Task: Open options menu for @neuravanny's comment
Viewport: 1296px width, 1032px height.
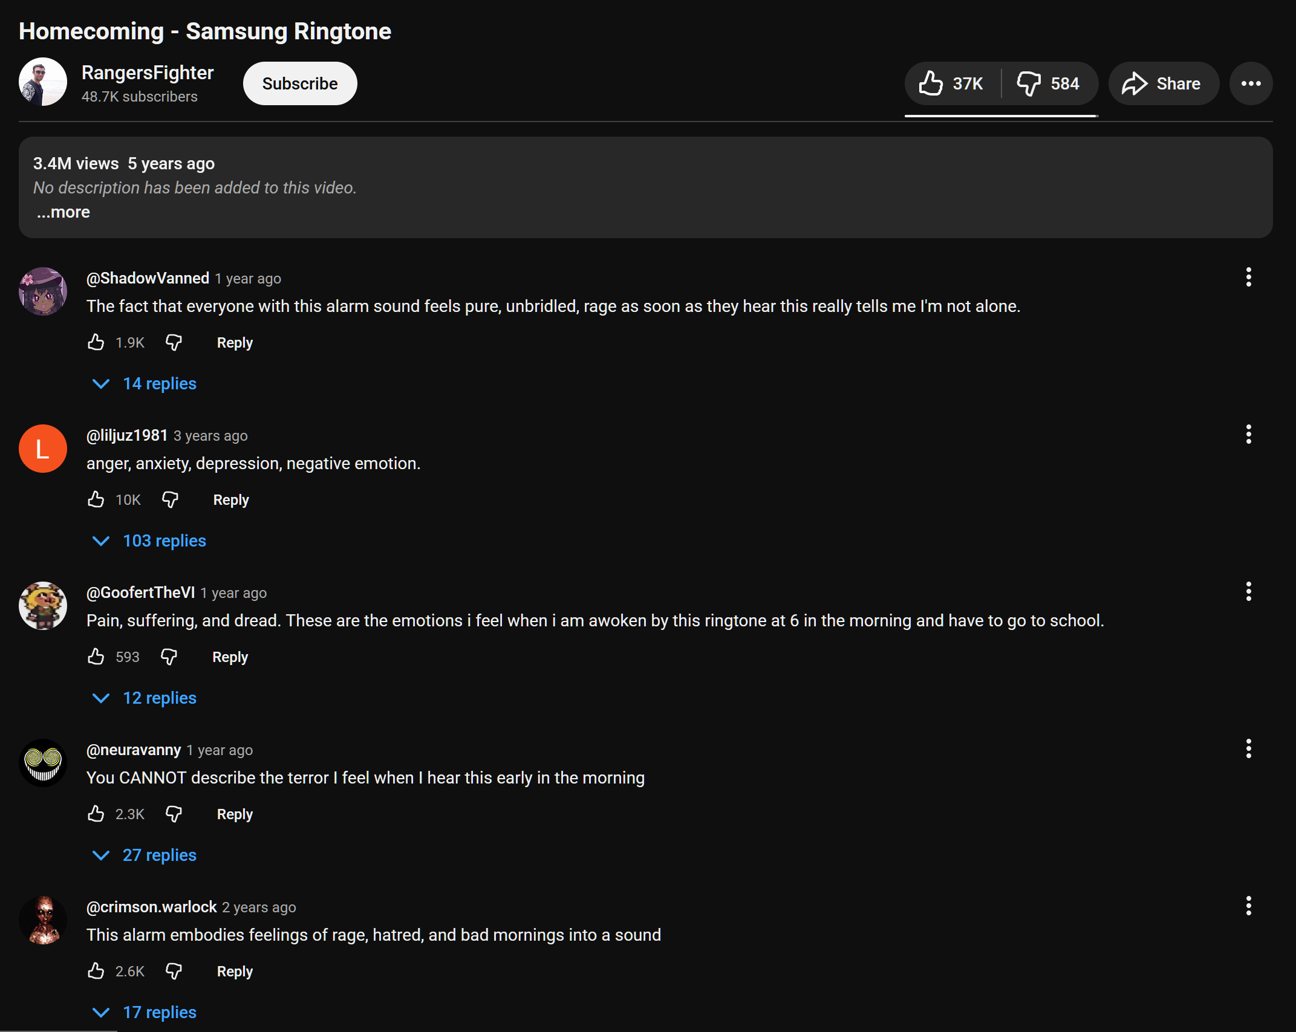Action: (1249, 748)
